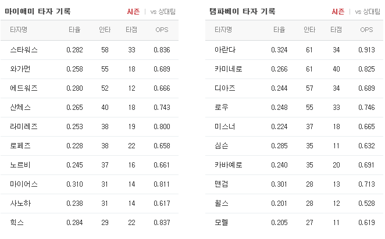Viewport: 385px width, 239px height.
Task: Select batter 라미레즈 row
Action: pos(90,127)
